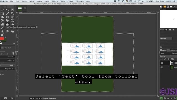
Task: Select the Alignment tool
Action: click(2, 17)
